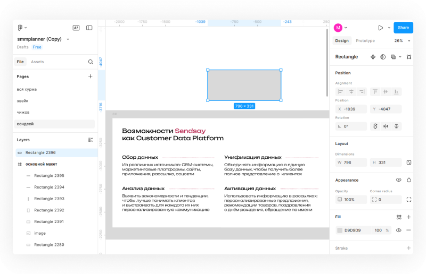This screenshot has width=426, height=274.
Task: Toggle the sidebar panel icon
Action: coord(89,28)
